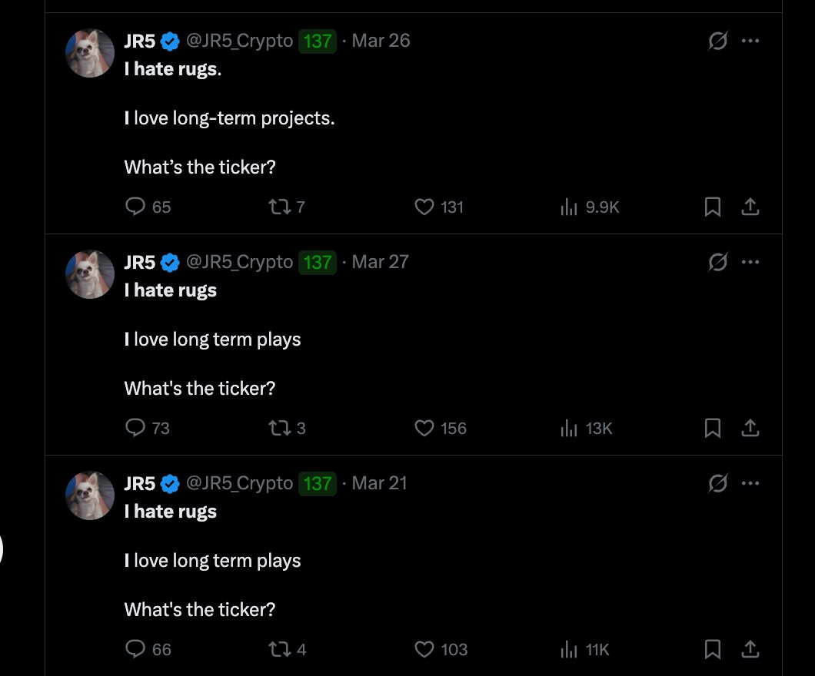Like the Mar 26 tweet
Viewport: 815px width, 676px height.
(424, 207)
